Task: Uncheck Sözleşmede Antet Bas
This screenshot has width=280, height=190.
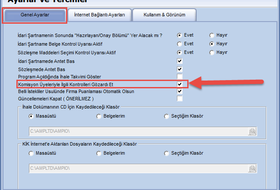Action: (179, 69)
